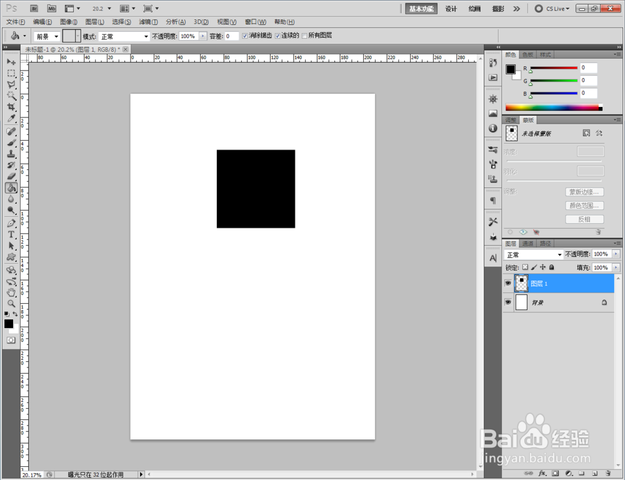Open the 滤镜(T) menu
625x480 pixels.
(x=148, y=21)
